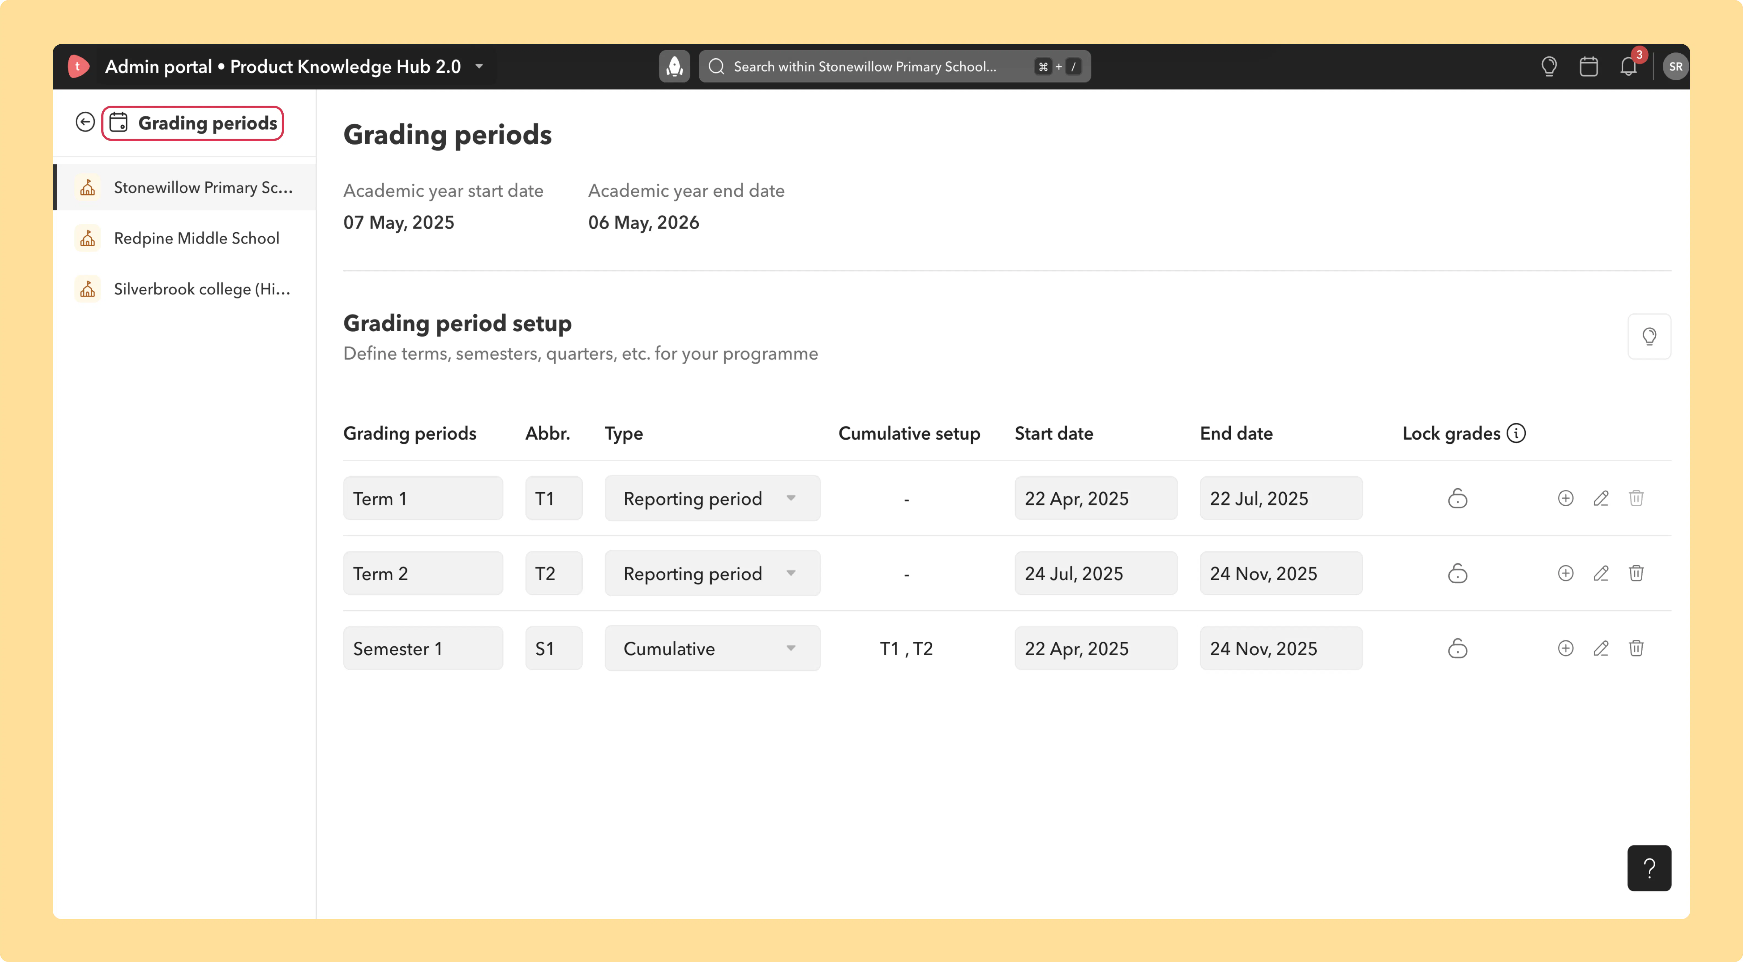Click the Term 2 name field
Screen dimensions: 1743x962
[x=423, y=573]
